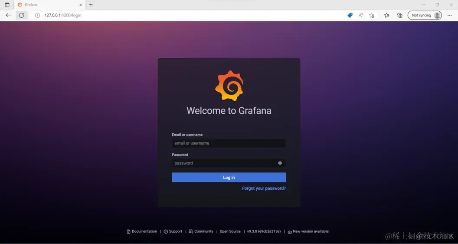458x244 pixels.
Task: Open browser Settings and more ellipsis menu
Action: (x=449, y=15)
